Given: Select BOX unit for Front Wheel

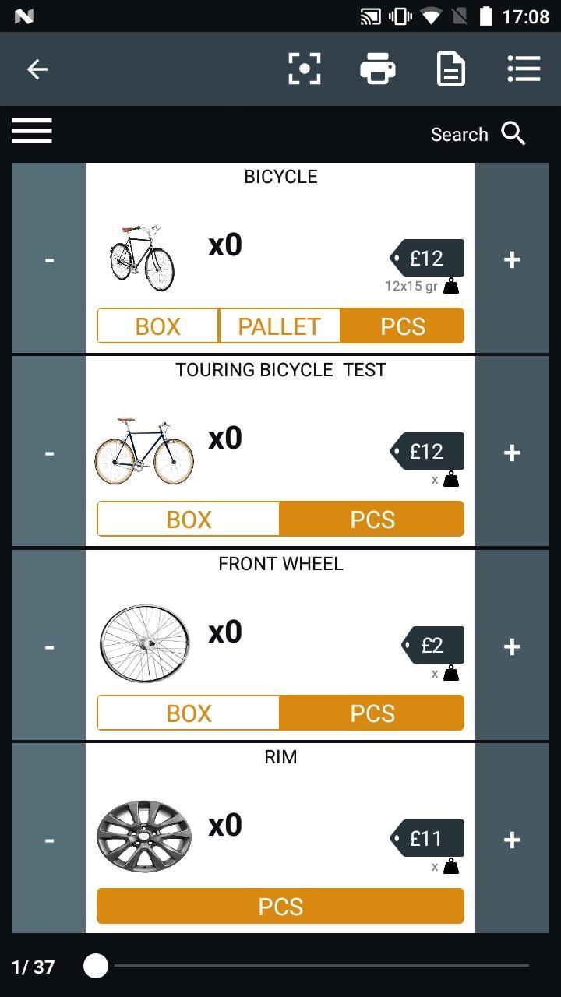Looking at the screenshot, I should click(189, 713).
